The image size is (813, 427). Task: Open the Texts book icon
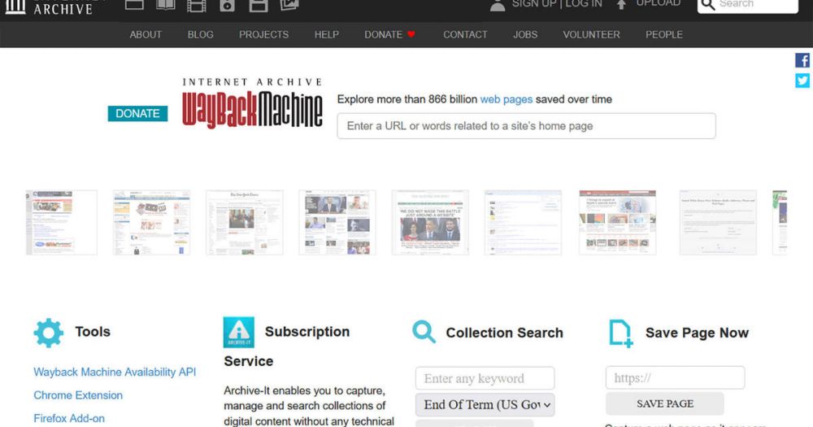pos(165,5)
